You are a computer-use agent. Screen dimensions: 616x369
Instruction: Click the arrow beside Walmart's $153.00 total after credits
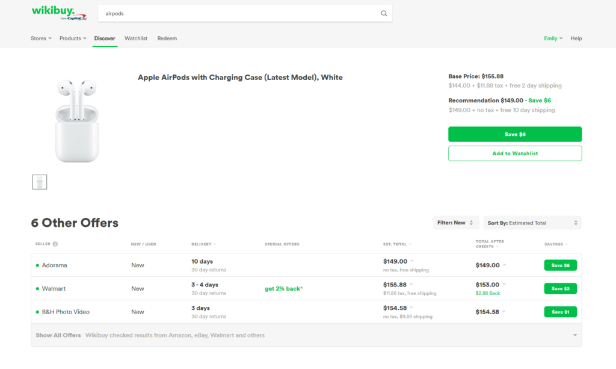coord(505,285)
